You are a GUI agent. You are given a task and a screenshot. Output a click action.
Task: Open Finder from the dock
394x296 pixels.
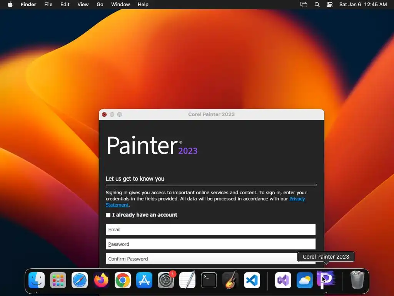coord(37,280)
